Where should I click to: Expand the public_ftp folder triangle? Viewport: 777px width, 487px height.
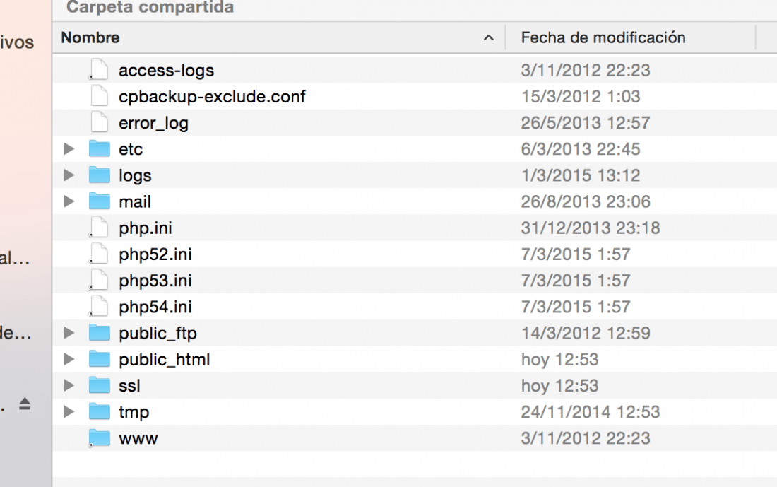pos(69,333)
